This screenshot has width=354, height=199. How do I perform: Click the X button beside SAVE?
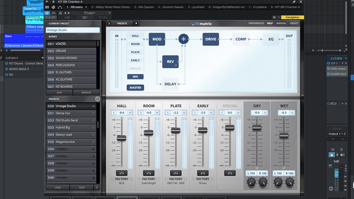coord(97,187)
